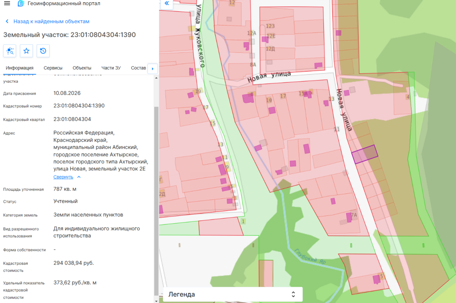Click the house number 123 on map

270,26
